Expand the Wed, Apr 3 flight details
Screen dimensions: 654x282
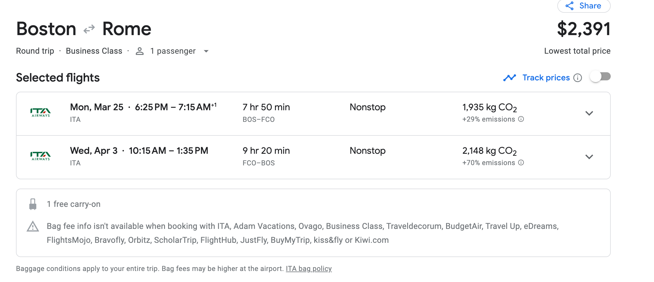tap(589, 157)
